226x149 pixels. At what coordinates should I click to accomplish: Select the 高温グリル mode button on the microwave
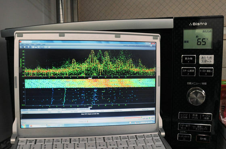click(x=195, y=116)
